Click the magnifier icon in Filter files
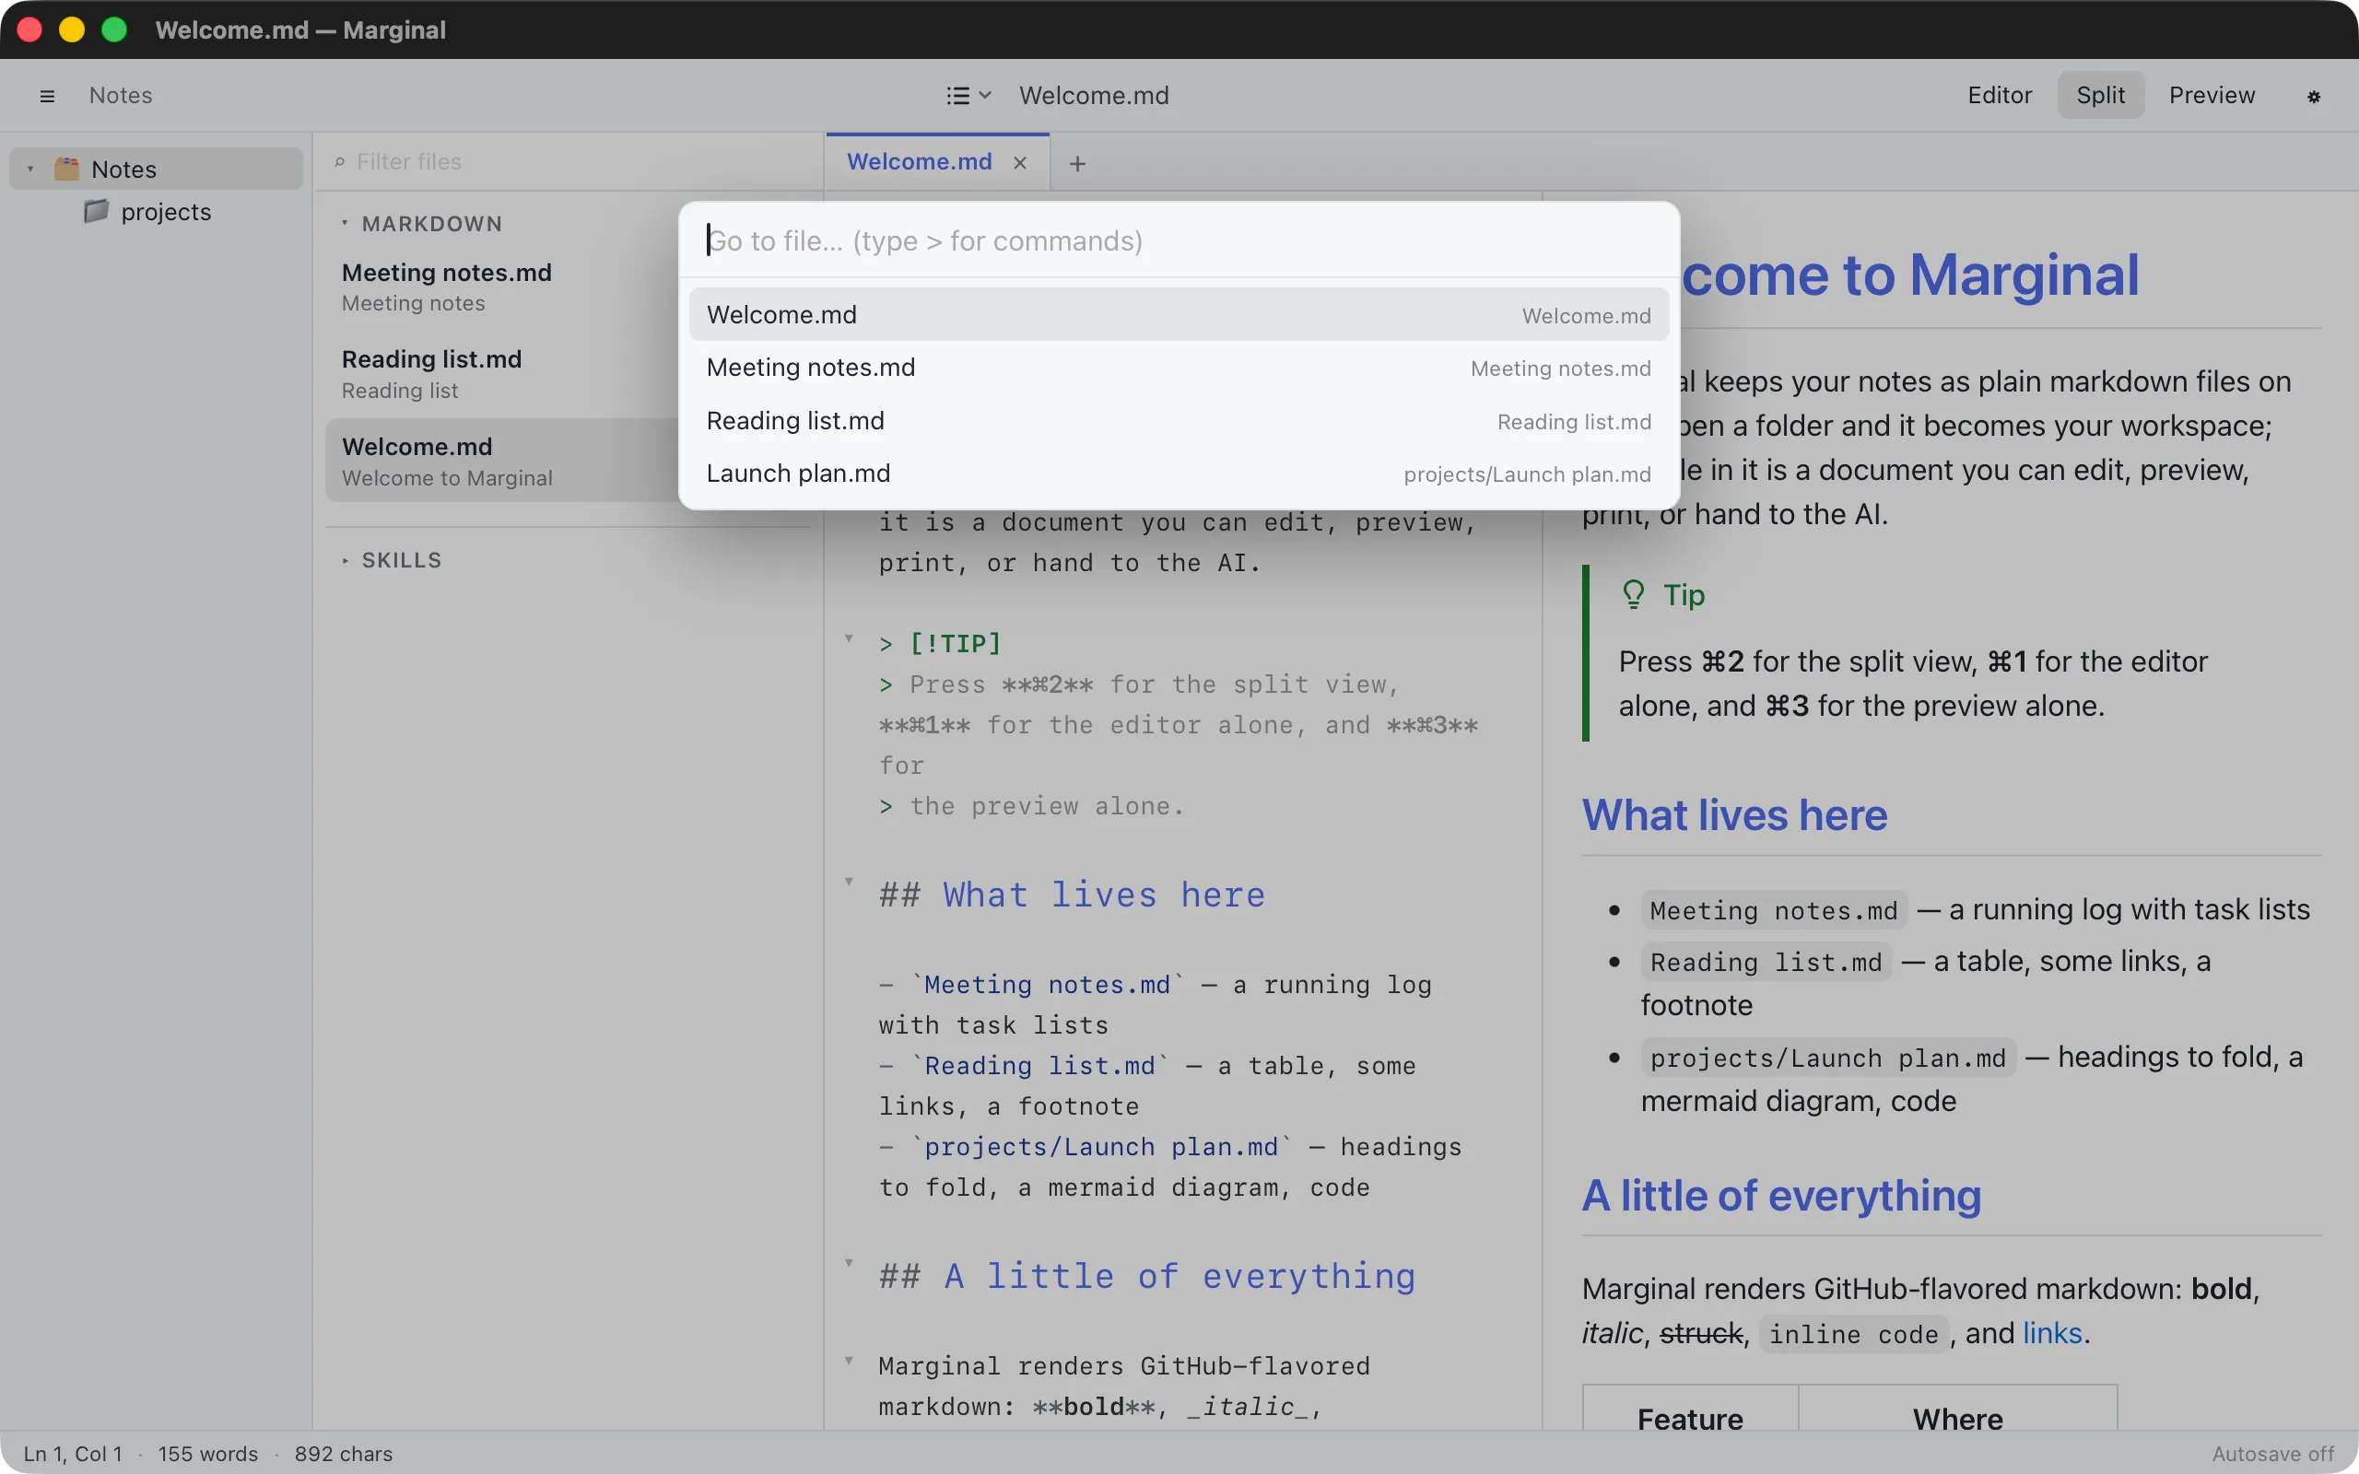Viewport: 2359px width, 1474px height. point(339,162)
